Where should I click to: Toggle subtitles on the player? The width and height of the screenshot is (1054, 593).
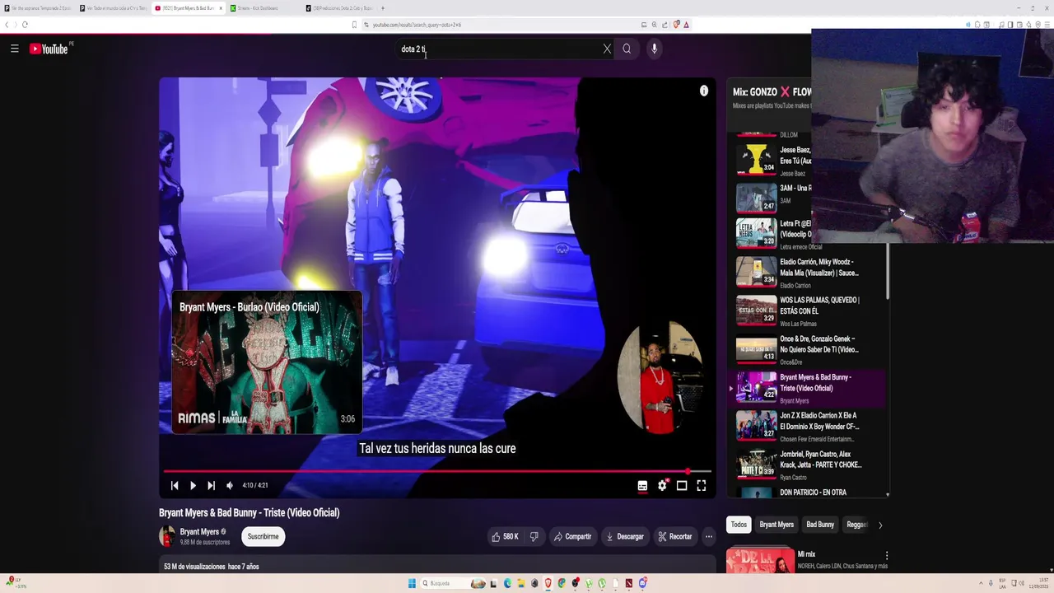642,486
